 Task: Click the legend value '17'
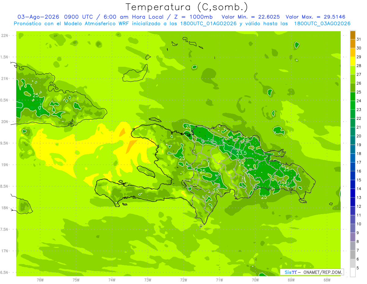359,162
